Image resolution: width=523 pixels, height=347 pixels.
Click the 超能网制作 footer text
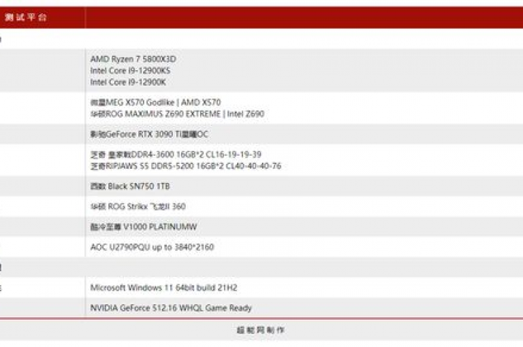(x=261, y=330)
